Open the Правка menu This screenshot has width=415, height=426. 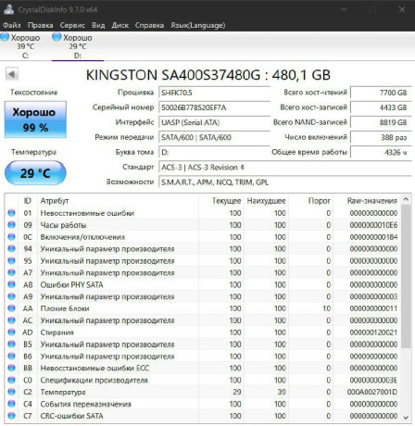[x=40, y=25]
